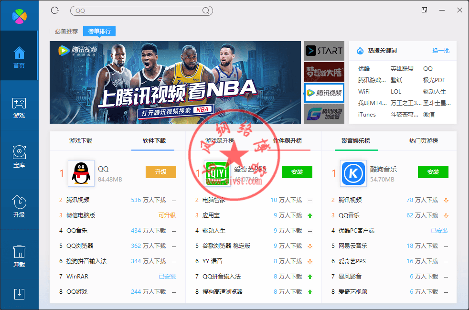469x310 pixels.
Task: Select the 腾讯网游加速器 banner thumbnail
Action: tap(324, 114)
